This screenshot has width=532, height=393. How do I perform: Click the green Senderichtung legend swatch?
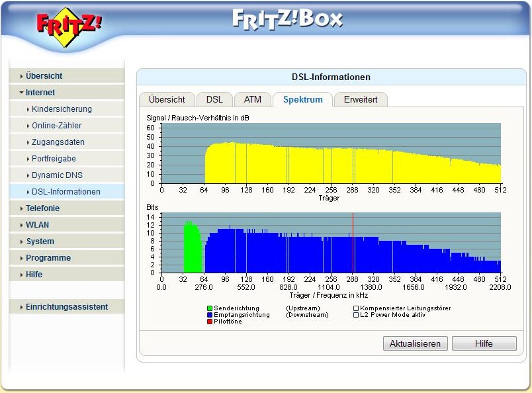tap(210, 308)
